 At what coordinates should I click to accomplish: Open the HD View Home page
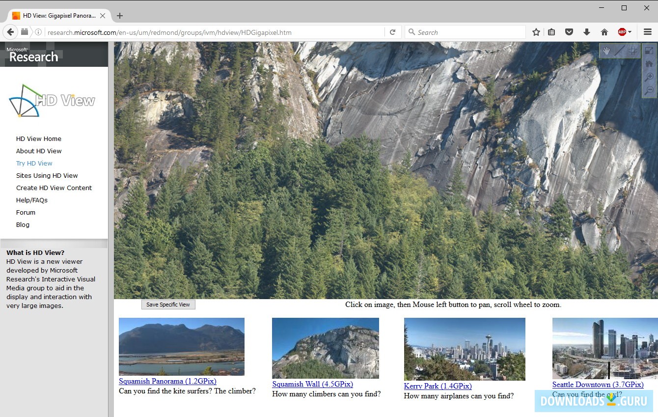point(39,139)
